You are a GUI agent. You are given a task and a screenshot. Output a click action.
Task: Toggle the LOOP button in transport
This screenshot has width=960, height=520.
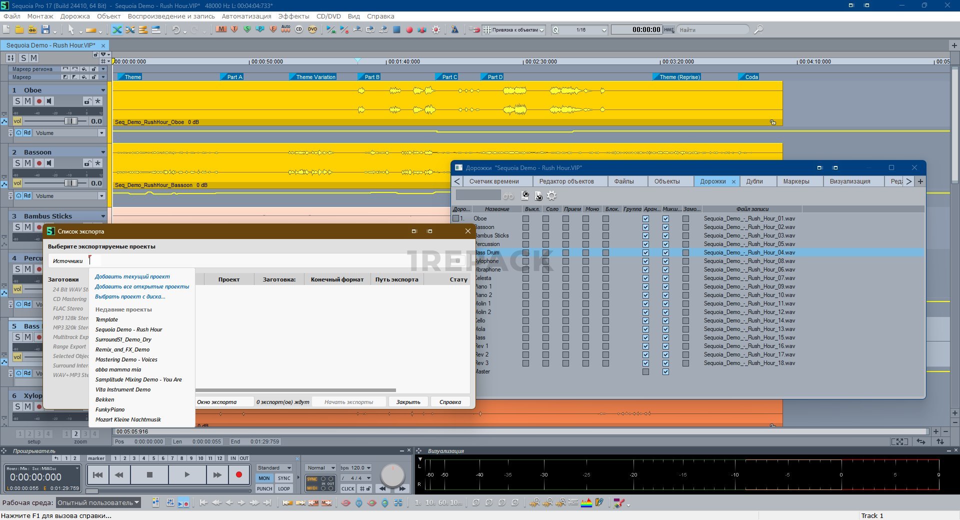click(x=284, y=488)
